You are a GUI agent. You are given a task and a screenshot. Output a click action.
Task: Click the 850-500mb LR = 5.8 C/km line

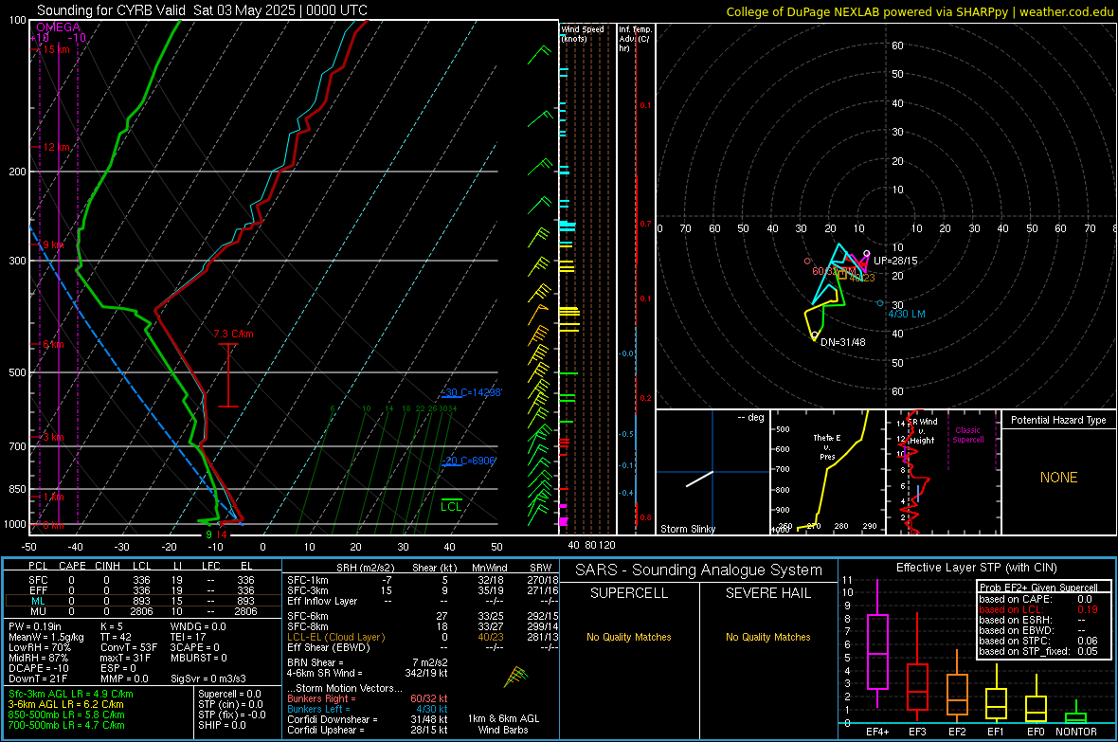[x=66, y=715]
